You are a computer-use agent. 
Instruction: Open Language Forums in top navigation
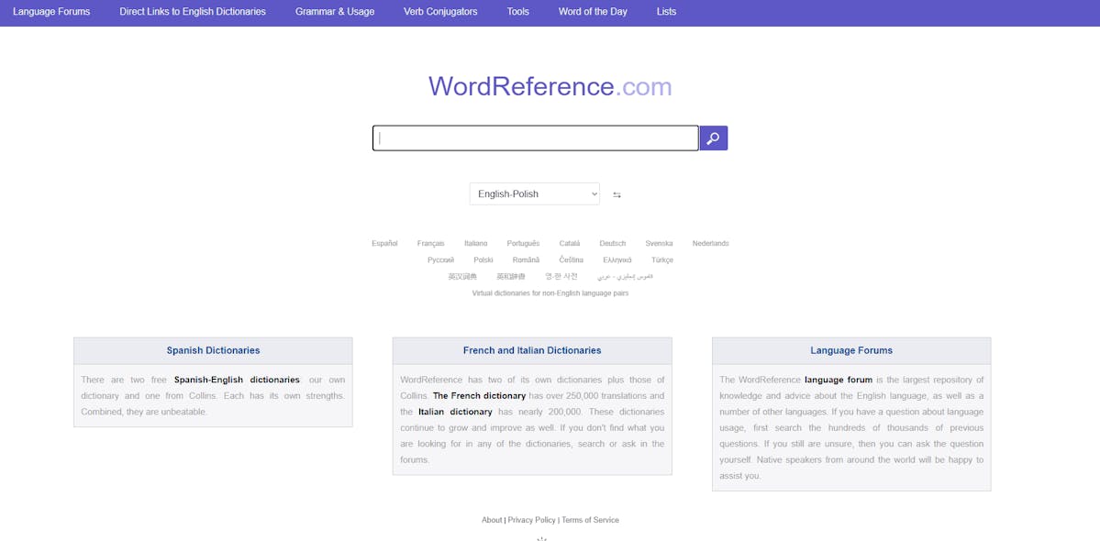point(51,12)
